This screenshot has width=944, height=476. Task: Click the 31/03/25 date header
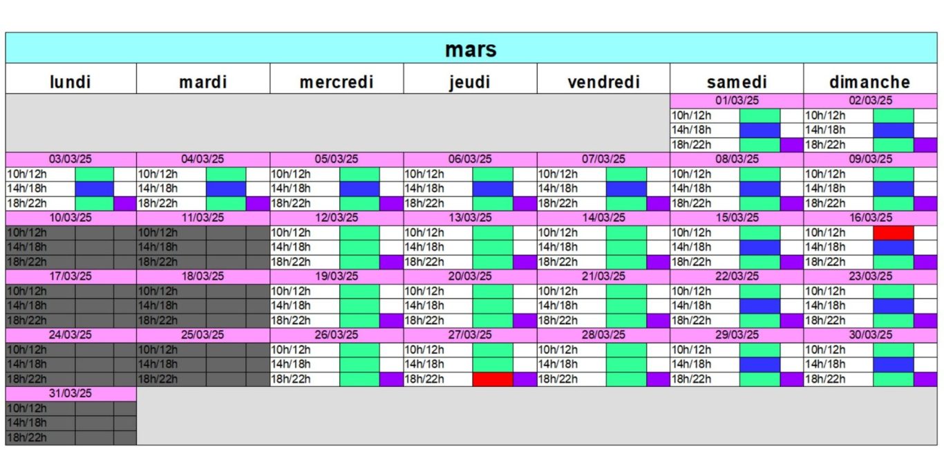(x=70, y=393)
